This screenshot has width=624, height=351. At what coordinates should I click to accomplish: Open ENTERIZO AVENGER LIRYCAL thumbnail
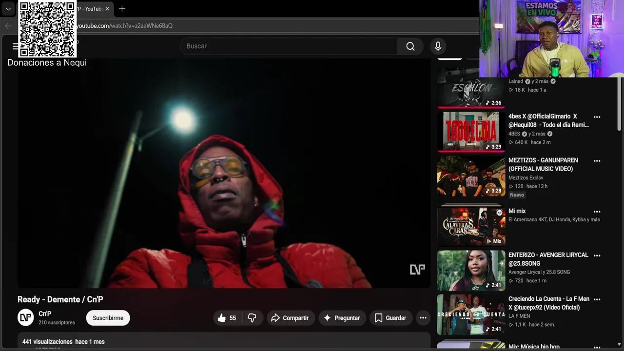click(x=471, y=270)
